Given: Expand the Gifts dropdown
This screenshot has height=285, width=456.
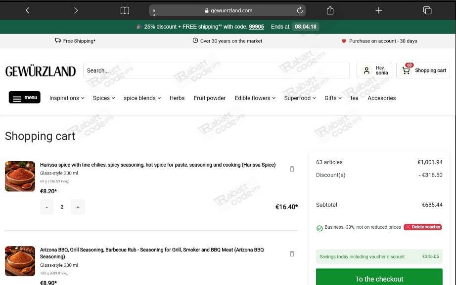Looking at the screenshot, I should click(333, 98).
